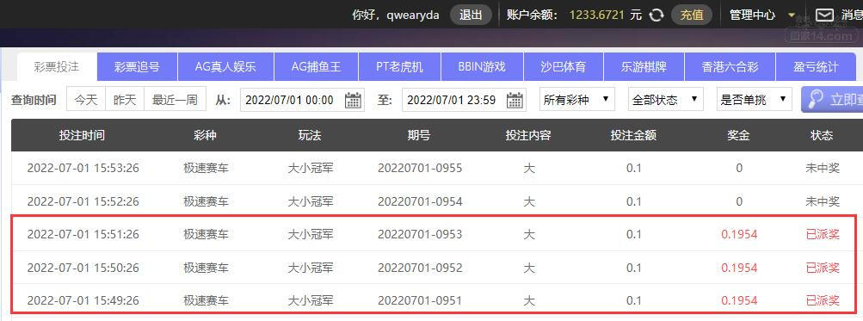
Task: Click 未中奖 status for issue 0954
Action: pos(823,201)
